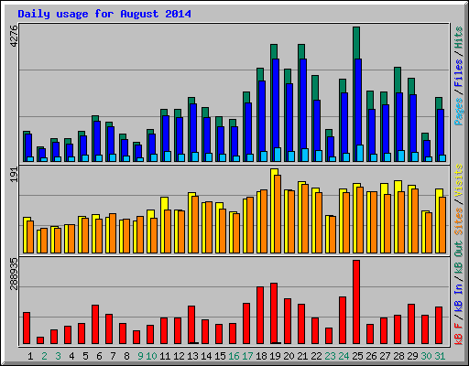
Task: Click day 12 axis label
Action: [179, 356]
